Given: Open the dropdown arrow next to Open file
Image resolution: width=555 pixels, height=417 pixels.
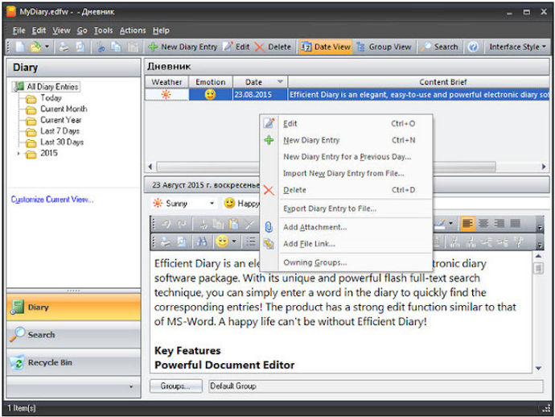Looking at the screenshot, I should (47, 47).
